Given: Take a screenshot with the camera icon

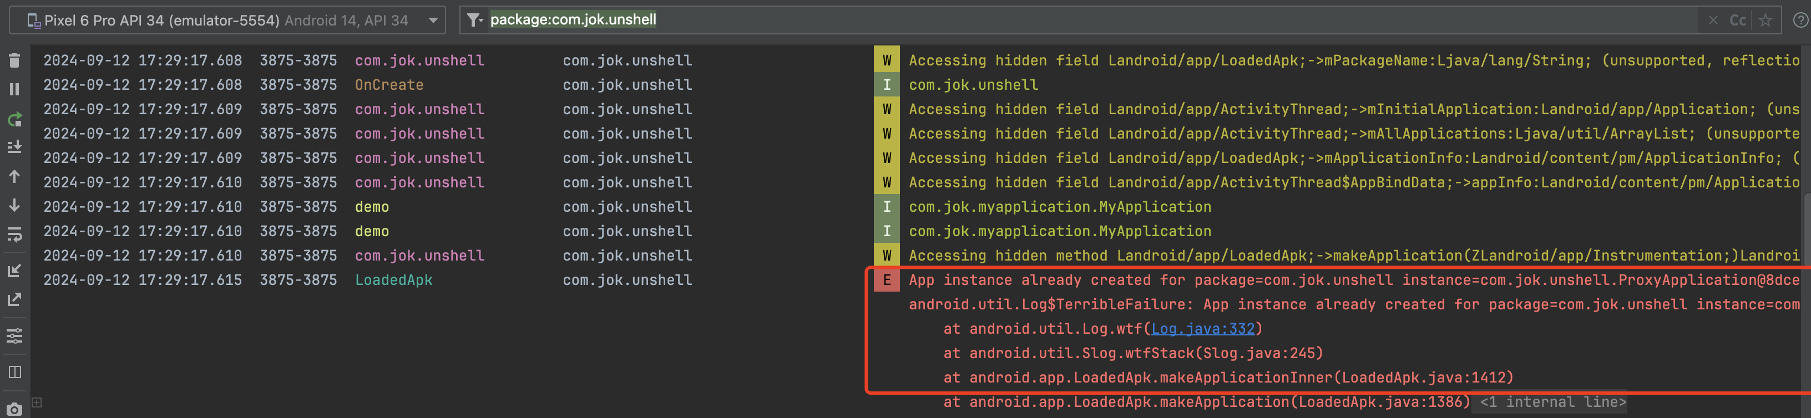Looking at the screenshot, I should (14, 409).
